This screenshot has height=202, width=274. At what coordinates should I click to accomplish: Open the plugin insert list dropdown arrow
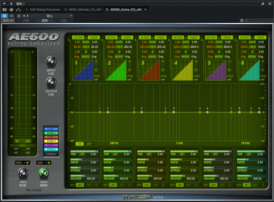[145, 9]
